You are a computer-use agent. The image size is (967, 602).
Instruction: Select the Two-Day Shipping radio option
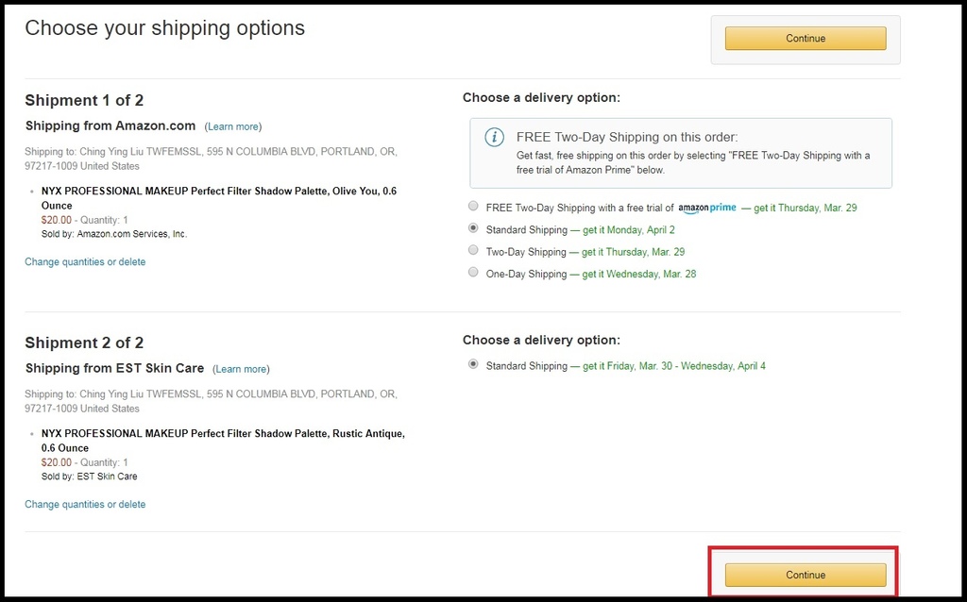pyautogui.click(x=473, y=251)
